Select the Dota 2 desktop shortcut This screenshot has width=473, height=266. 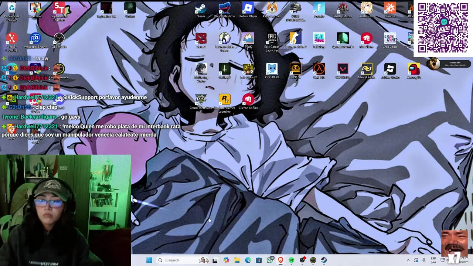(x=201, y=41)
